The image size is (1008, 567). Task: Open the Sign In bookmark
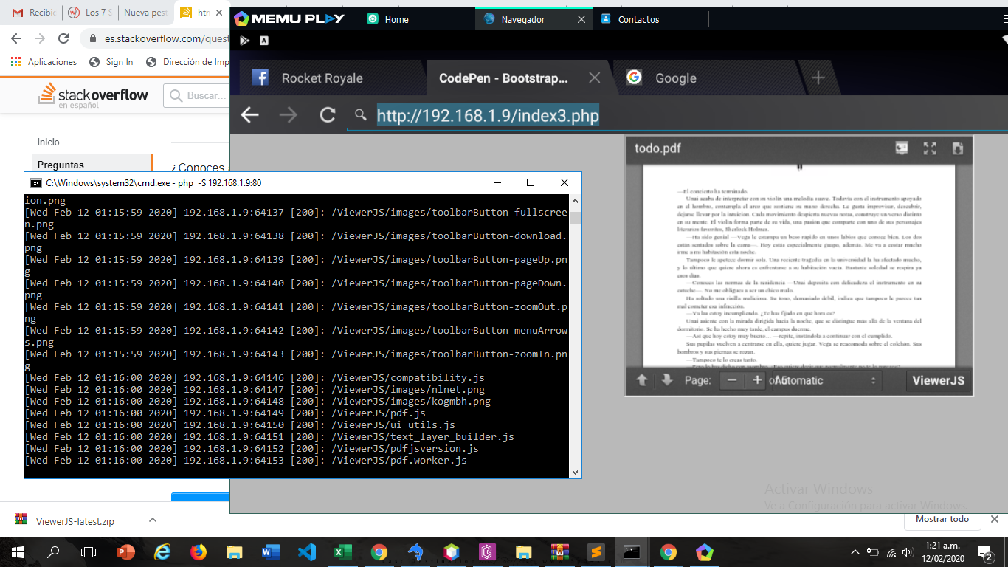pyautogui.click(x=111, y=62)
